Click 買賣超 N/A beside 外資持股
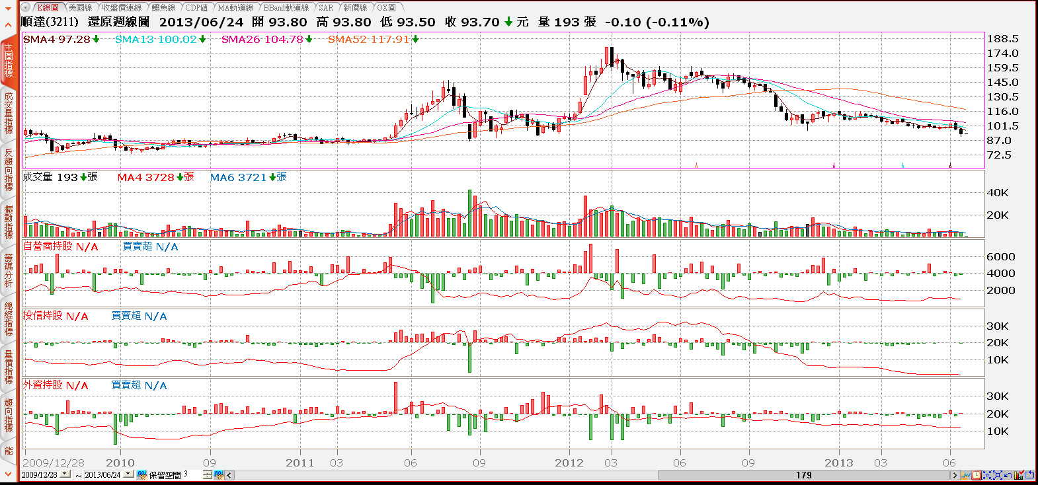Image resolution: width=1038 pixels, height=485 pixels. click(x=139, y=385)
